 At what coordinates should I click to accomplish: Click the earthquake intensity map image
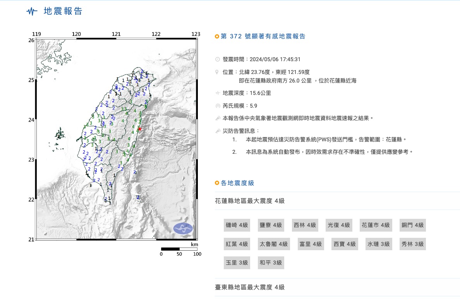point(116,139)
